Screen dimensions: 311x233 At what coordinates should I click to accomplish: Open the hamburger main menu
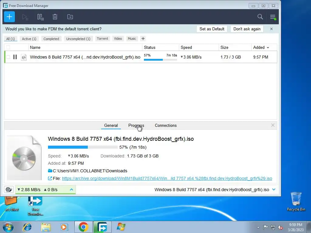click(273, 17)
